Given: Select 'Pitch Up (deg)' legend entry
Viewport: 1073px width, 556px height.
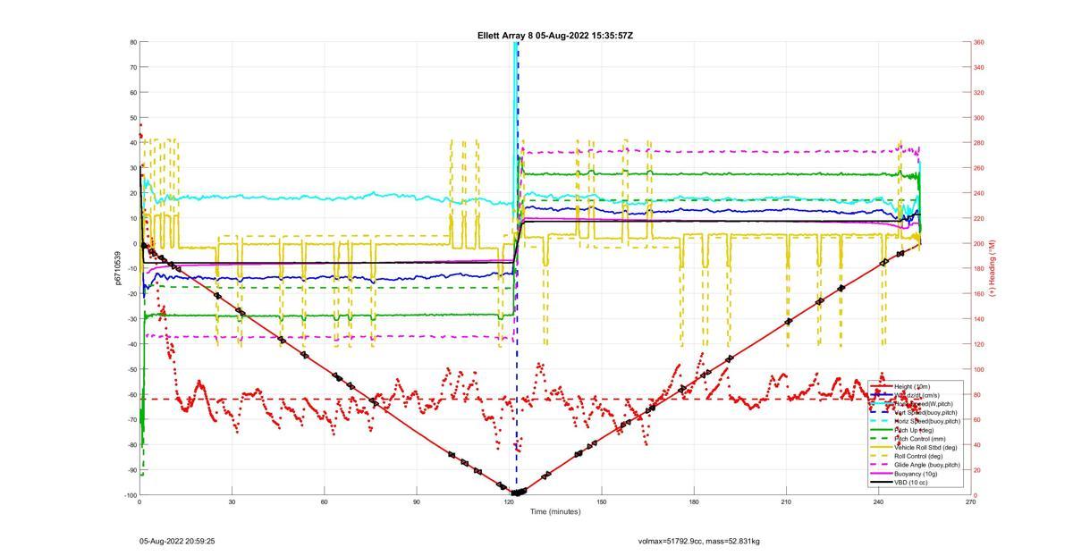Looking at the screenshot, I should click(914, 430).
